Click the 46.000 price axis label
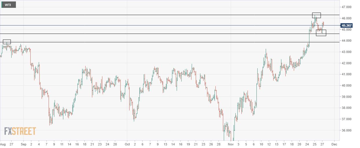The width and height of the screenshot is (360, 148). click(x=347, y=18)
